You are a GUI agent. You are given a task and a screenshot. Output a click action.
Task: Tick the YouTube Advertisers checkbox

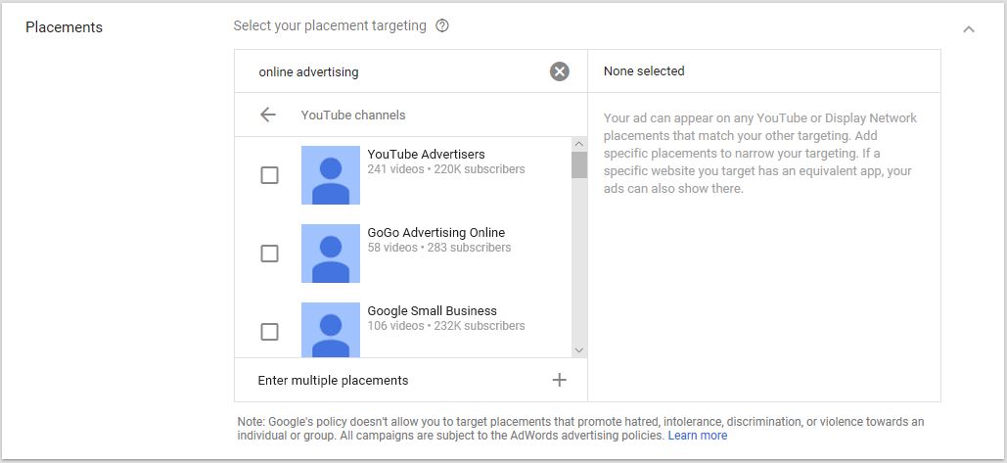(270, 175)
